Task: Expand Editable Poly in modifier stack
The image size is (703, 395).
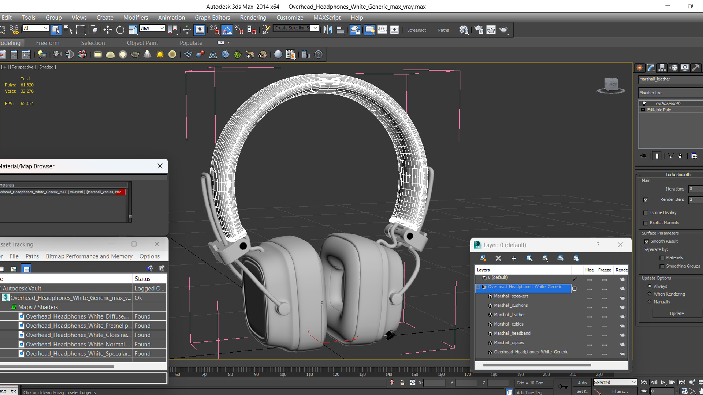Action: pyautogui.click(x=643, y=110)
